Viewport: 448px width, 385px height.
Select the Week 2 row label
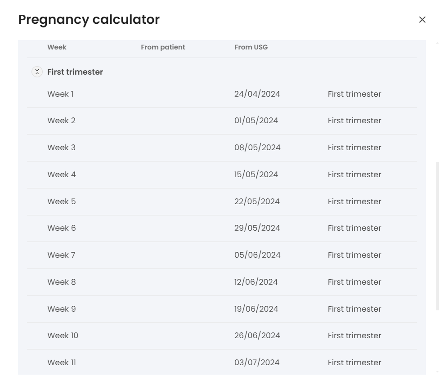pyautogui.click(x=61, y=121)
